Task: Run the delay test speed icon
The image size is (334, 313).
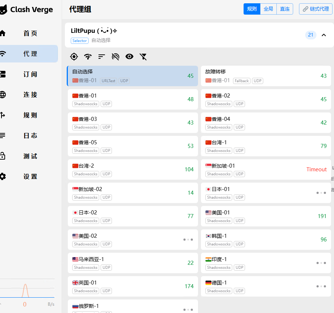Action: (x=88, y=56)
